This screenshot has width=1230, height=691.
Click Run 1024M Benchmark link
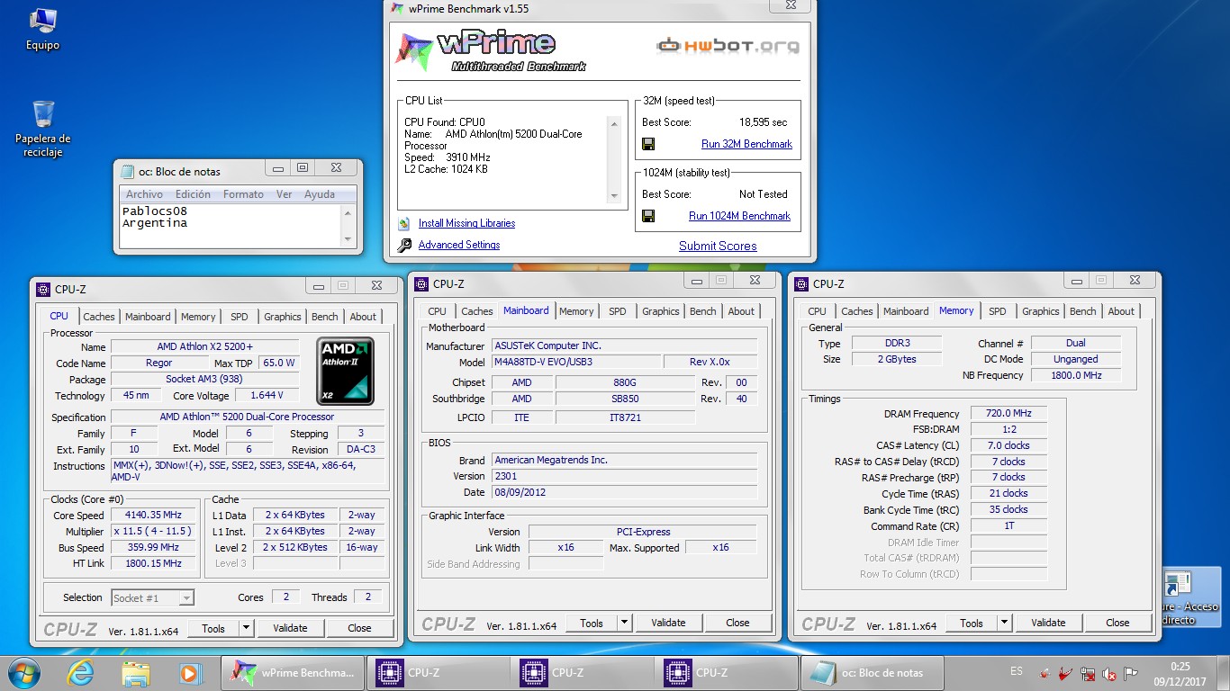(739, 216)
